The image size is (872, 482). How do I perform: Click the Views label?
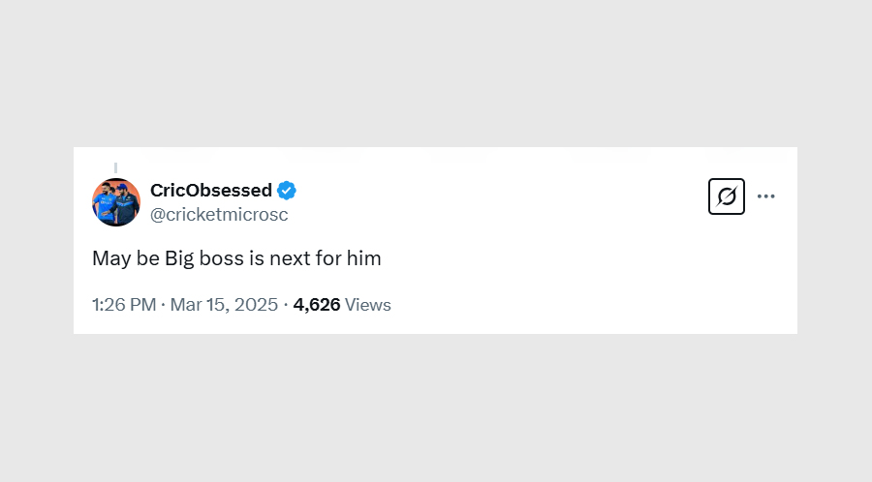coord(368,305)
